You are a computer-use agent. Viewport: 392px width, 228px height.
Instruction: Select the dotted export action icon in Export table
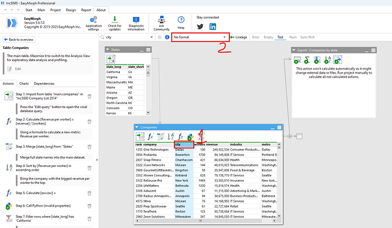point(337,60)
